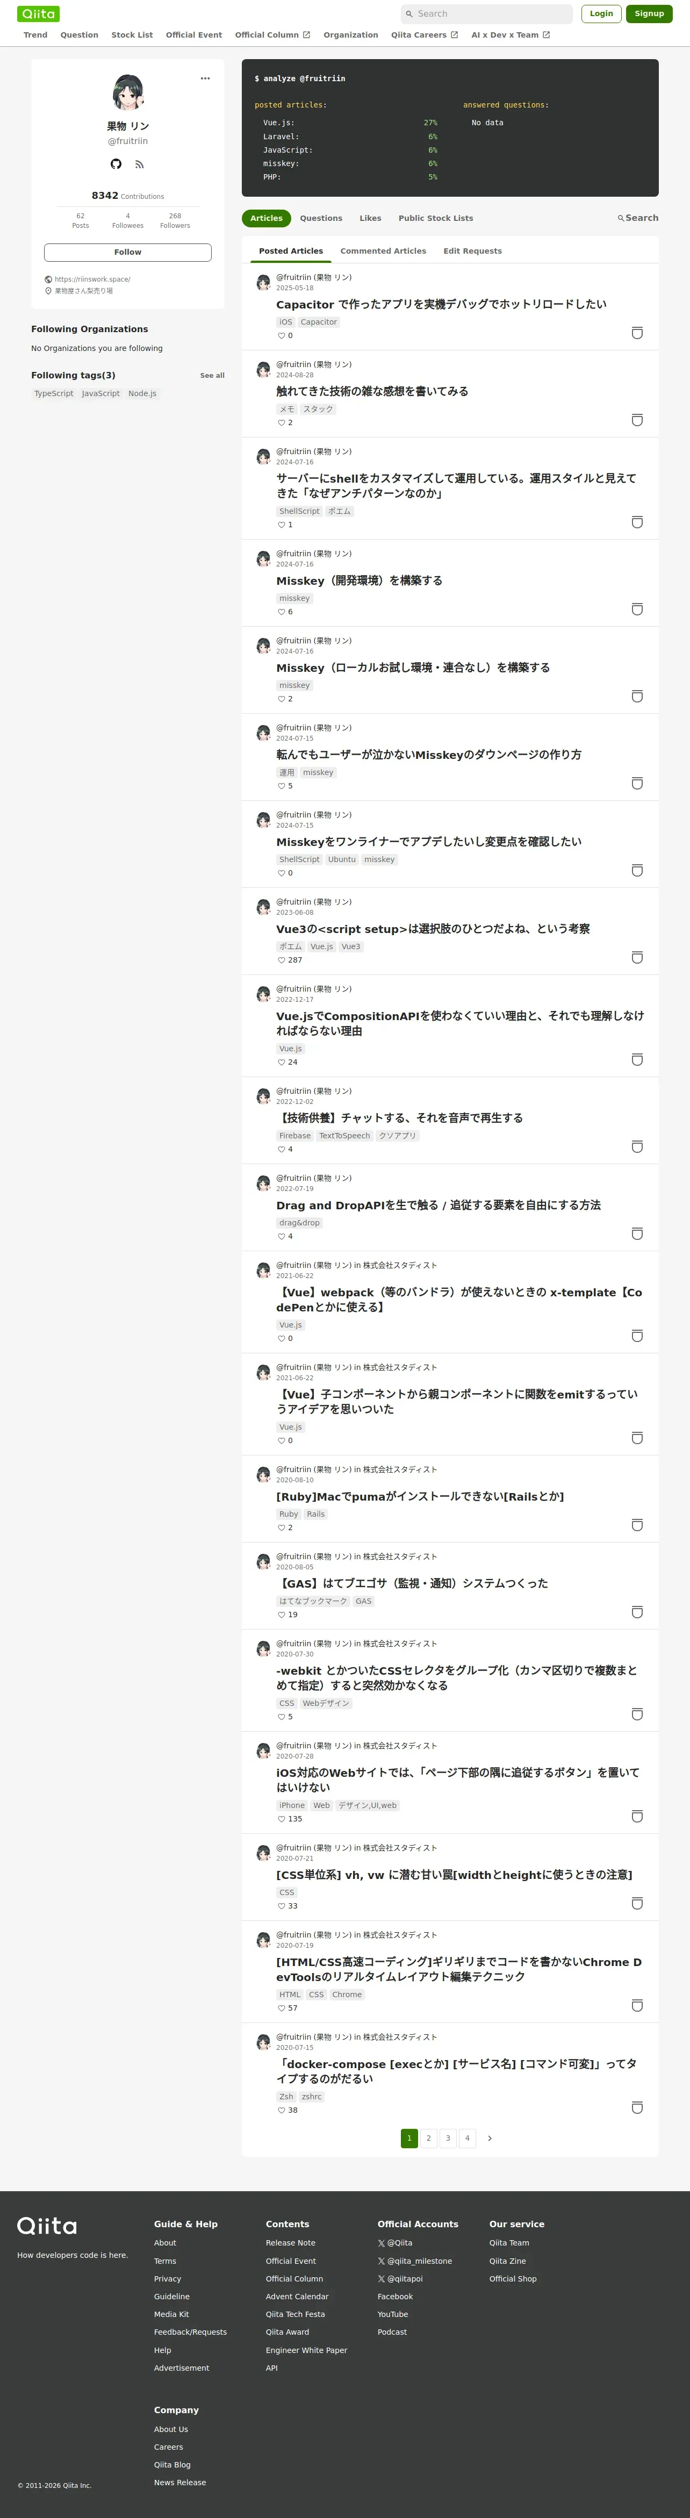The width and height of the screenshot is (690, 2518).
Task: Switch to the Questions tab
Action: coord(321,218)
